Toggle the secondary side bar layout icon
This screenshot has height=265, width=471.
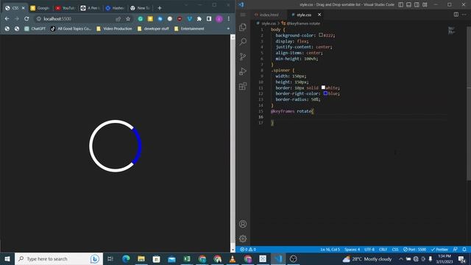[x=417, y=4]
